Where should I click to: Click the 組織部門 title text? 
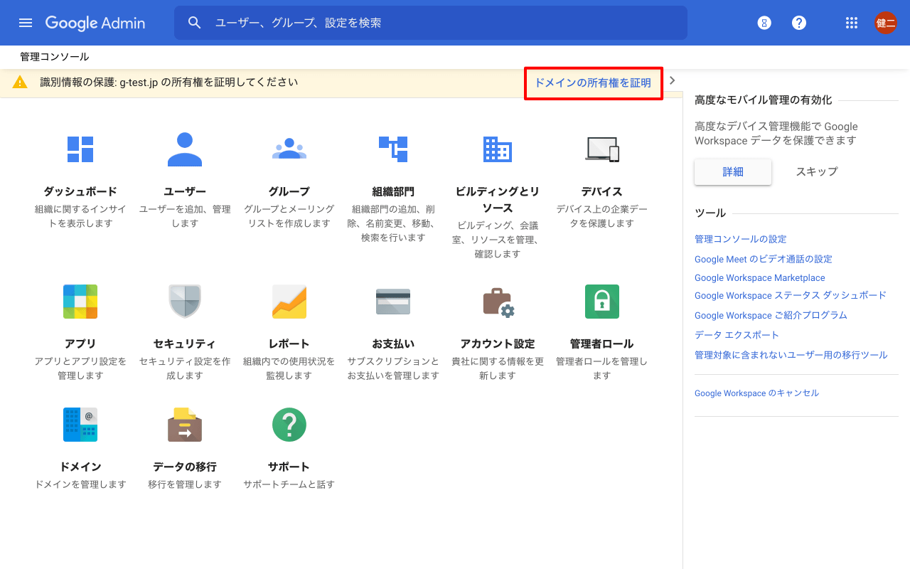[393, 192]
